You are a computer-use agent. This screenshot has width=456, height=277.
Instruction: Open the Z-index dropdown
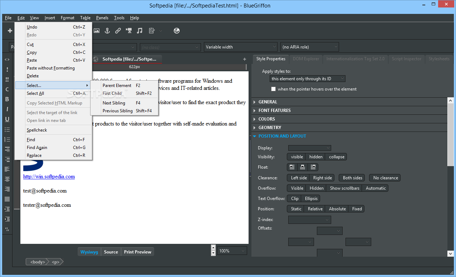[309, 220]
